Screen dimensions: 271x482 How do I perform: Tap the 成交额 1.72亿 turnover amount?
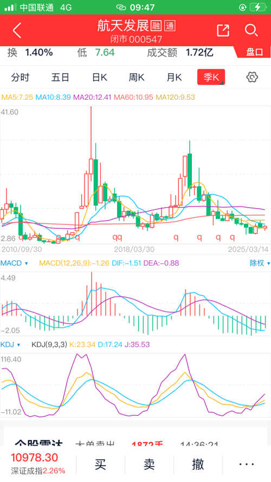point(180,53)
